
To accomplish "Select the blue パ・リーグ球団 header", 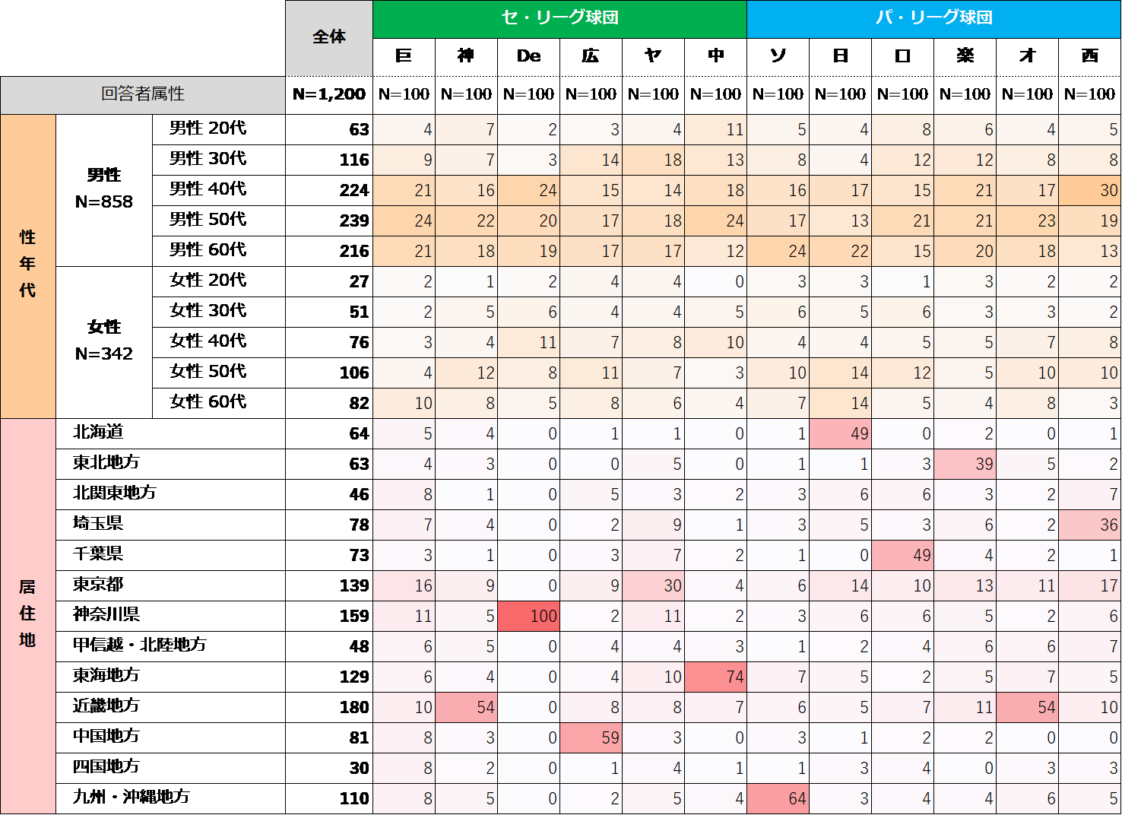I will (x=933, y=18).
